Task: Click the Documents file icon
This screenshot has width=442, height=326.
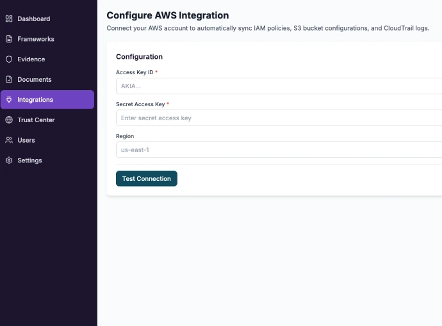Action: (x=9, y=80)
